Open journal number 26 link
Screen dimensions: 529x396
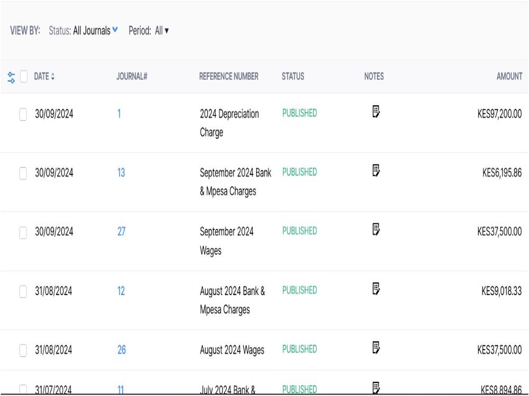click(x=122, y=350)
